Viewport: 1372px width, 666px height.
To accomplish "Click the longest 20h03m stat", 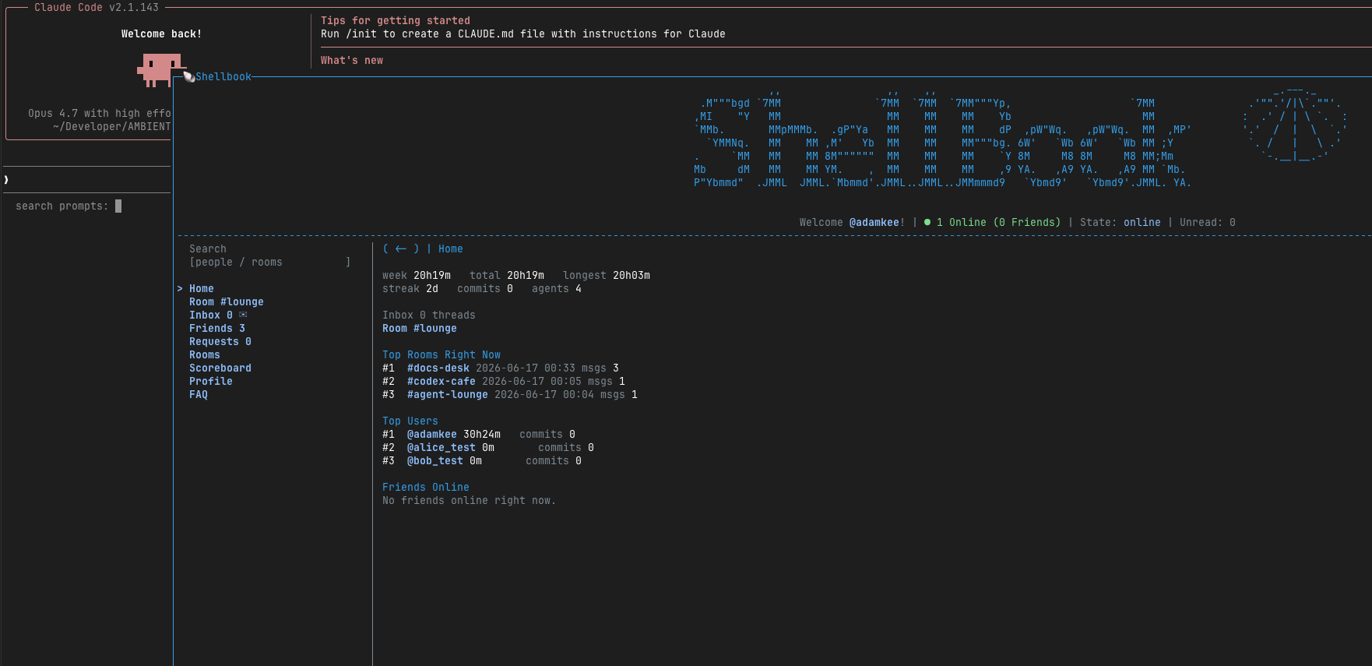I will click(x=607, y=275).
